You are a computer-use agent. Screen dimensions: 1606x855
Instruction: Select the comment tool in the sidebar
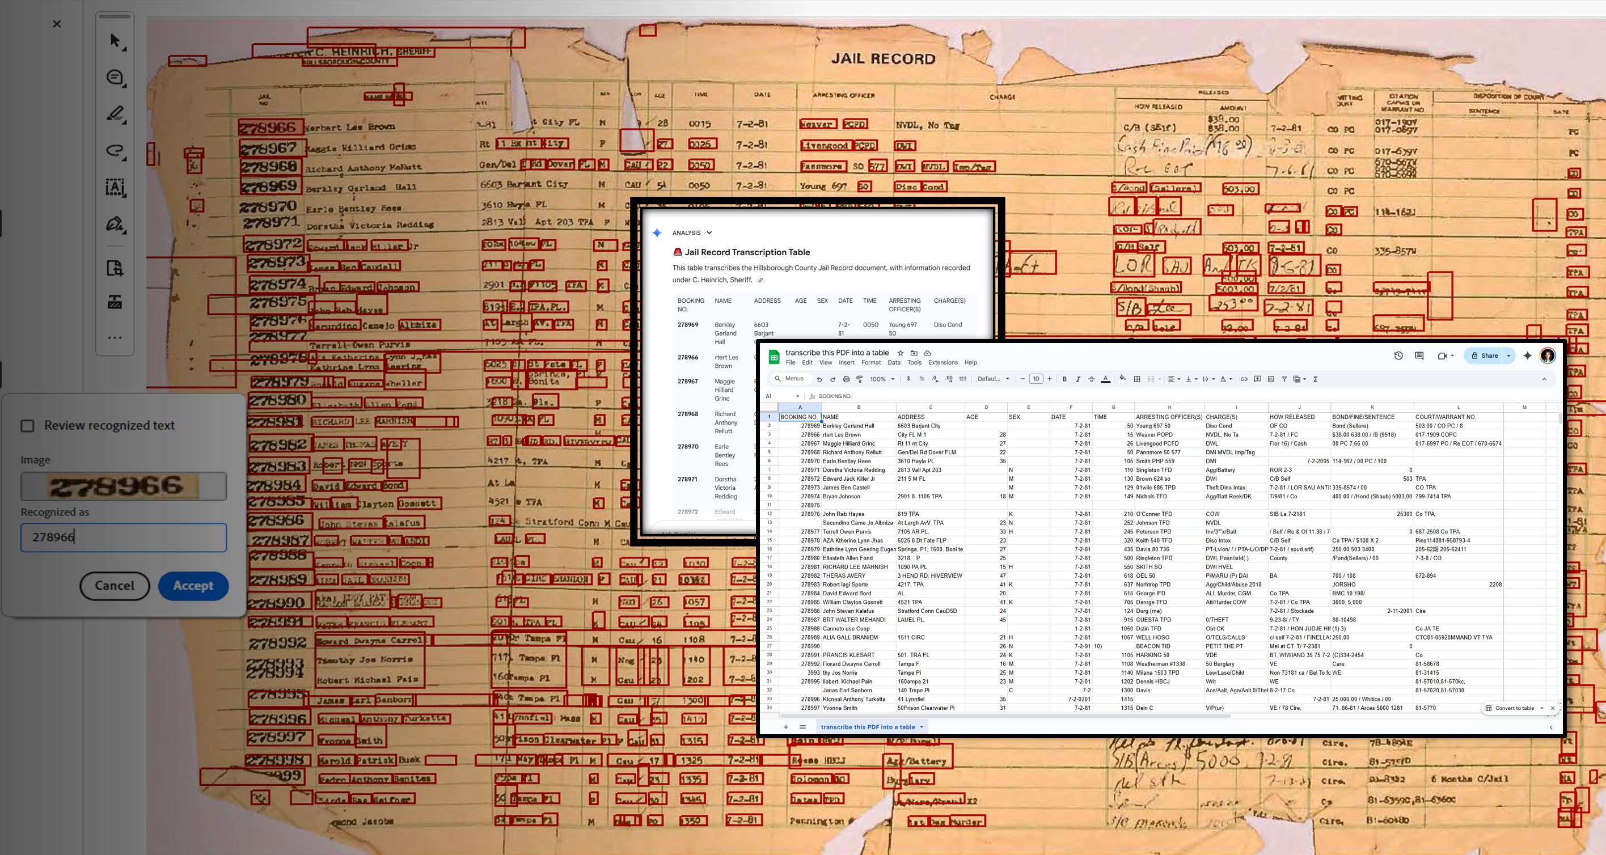pyautogui.click(x=115, y=77)
